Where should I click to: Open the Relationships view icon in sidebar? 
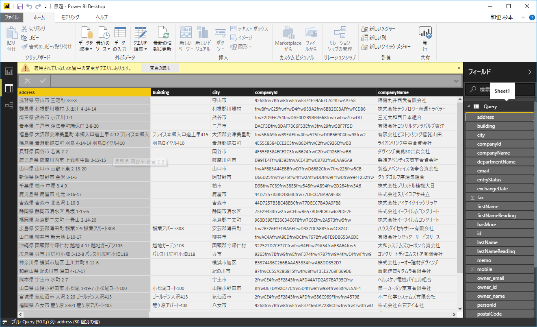point(9,105)
